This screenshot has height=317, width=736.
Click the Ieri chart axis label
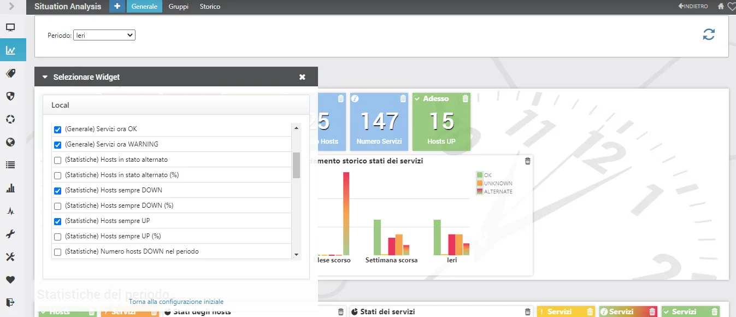pos(452,260)
